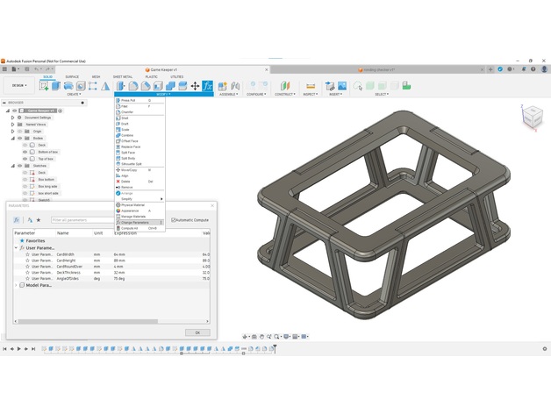
Task: Pick the Shell tool from Modify menu
Action: [125, 118]
